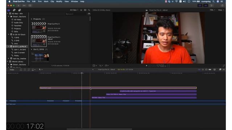
Task: Open the All Clips filter dropdown
Action: (74, 10)
